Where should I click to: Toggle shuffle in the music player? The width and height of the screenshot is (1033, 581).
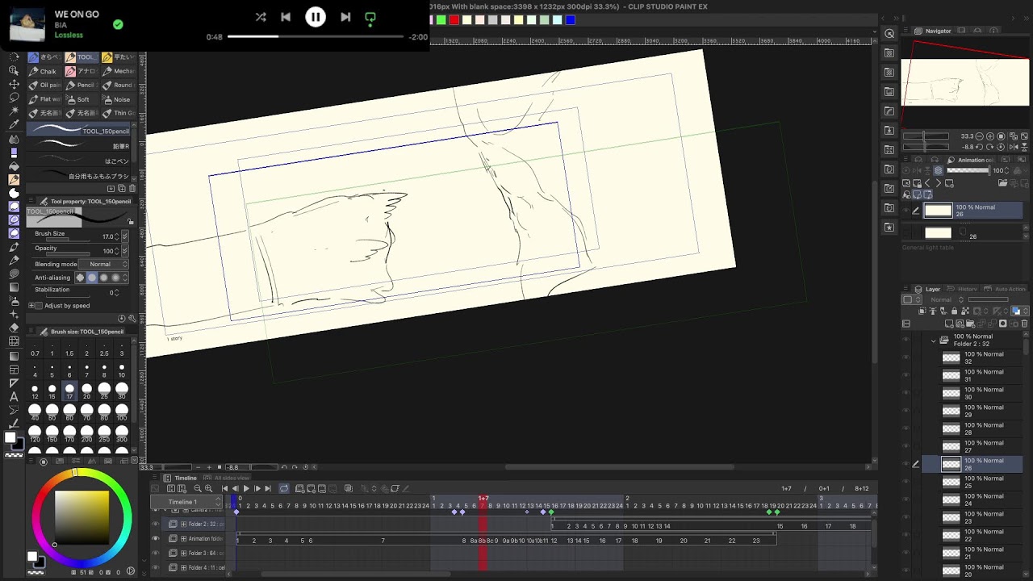261,17
